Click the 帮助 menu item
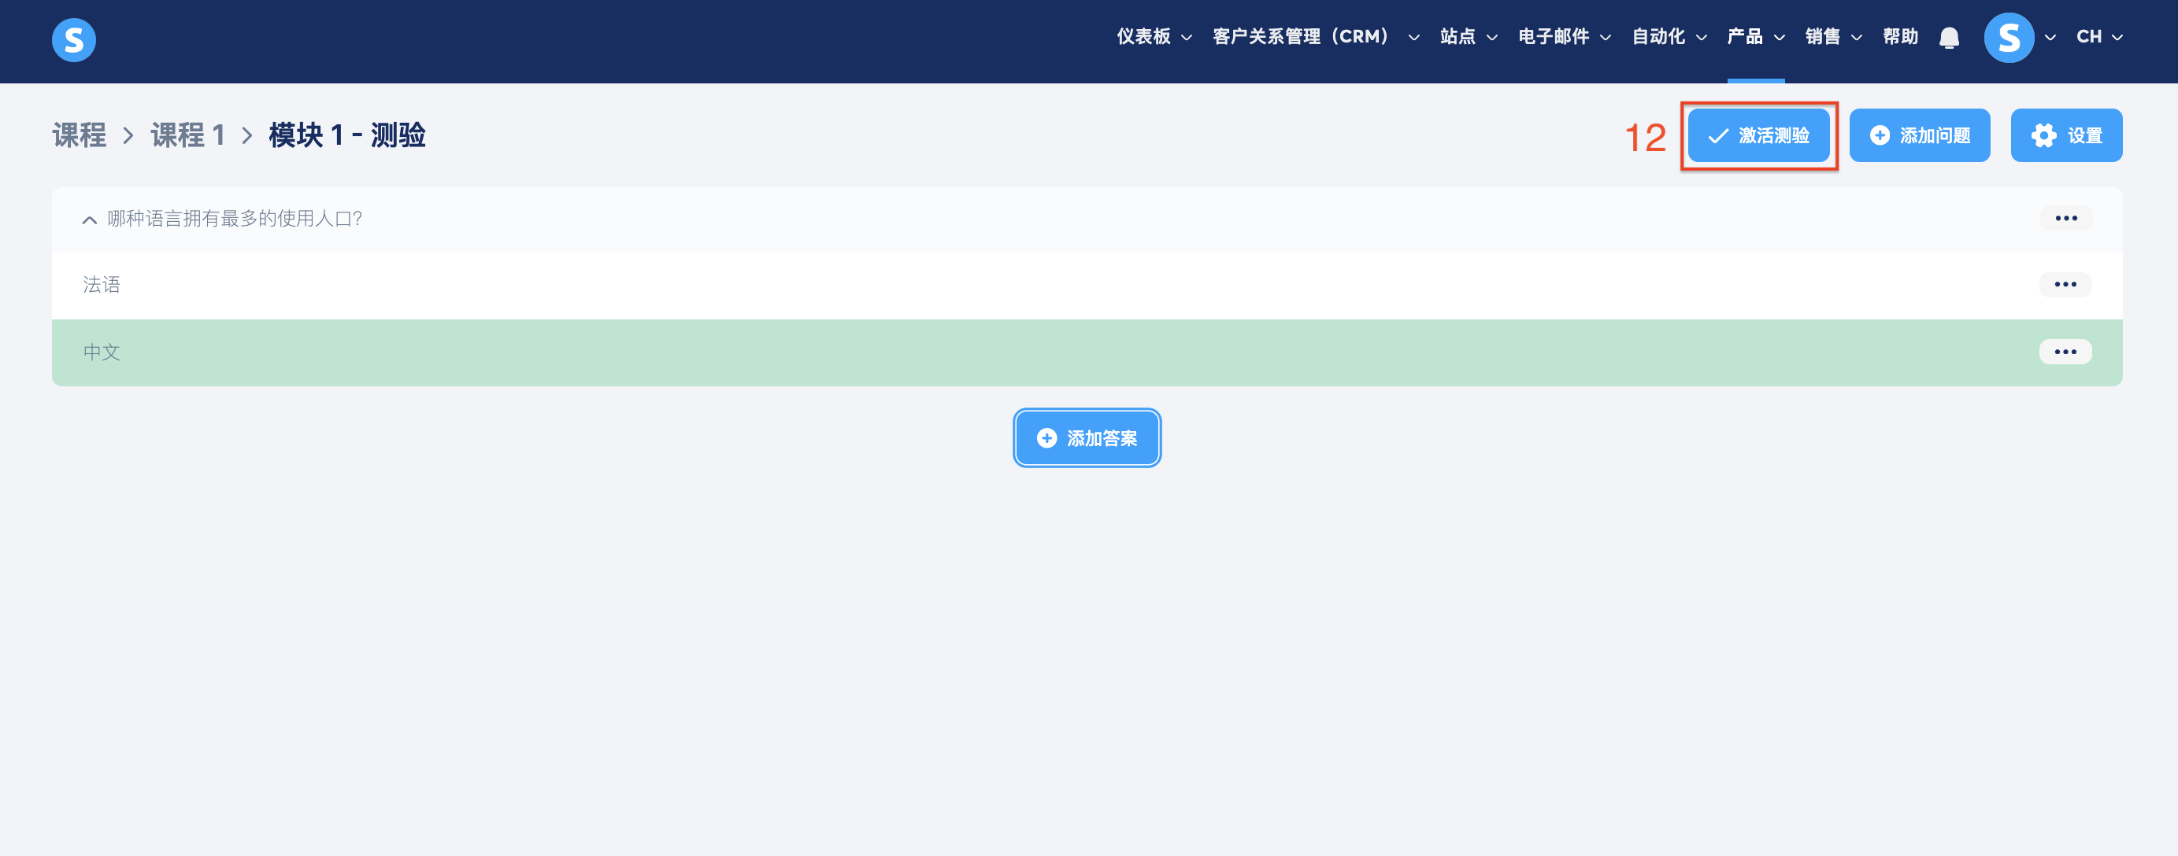The width and height of the screenshot is (2178, 856). (x=1900, y=36)
